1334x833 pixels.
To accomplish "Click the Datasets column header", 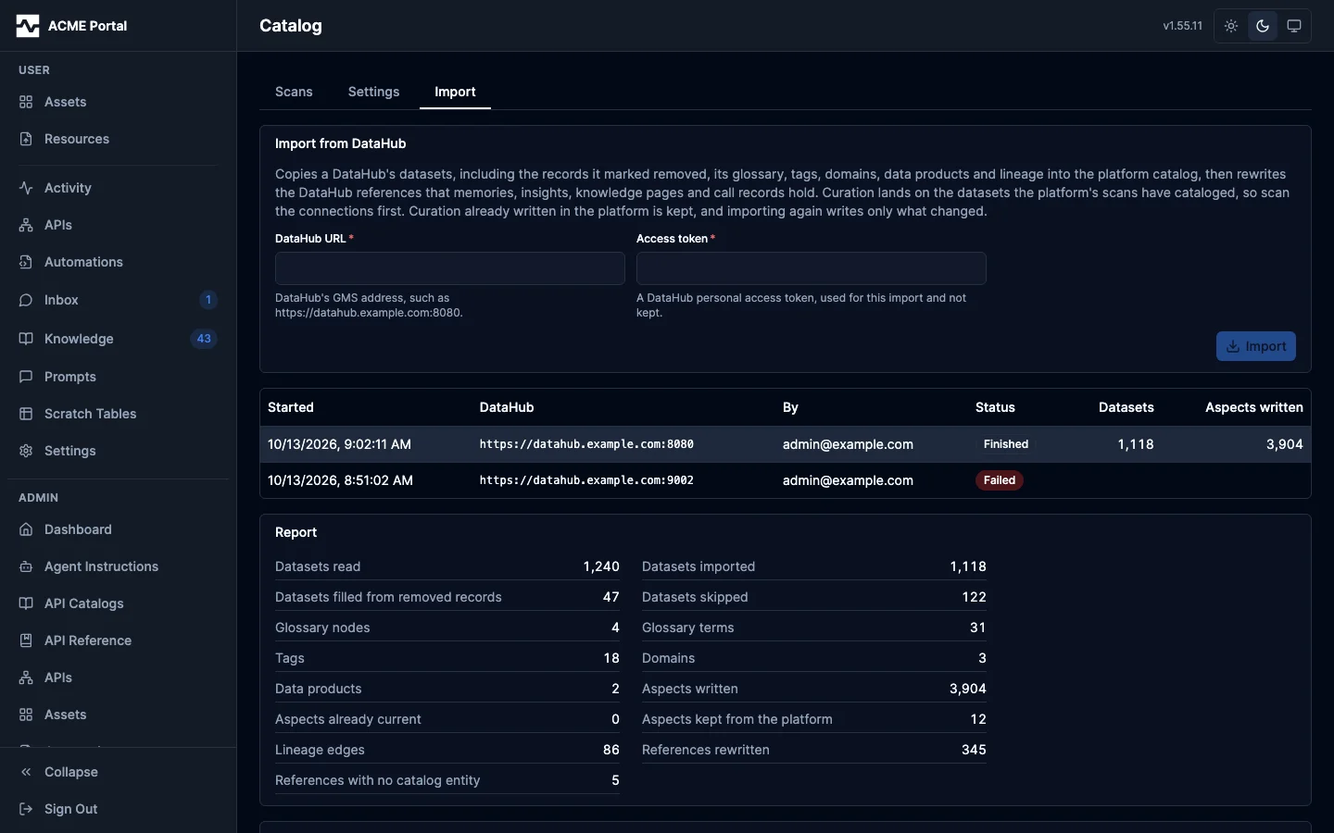I will click(1126, 407).
